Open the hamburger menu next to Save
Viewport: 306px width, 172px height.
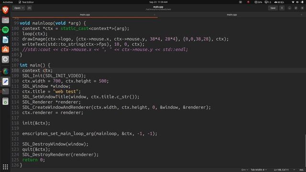282,8
